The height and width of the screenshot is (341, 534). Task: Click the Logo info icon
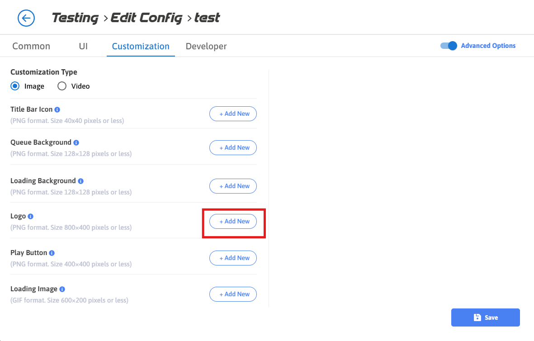(31, 217)
